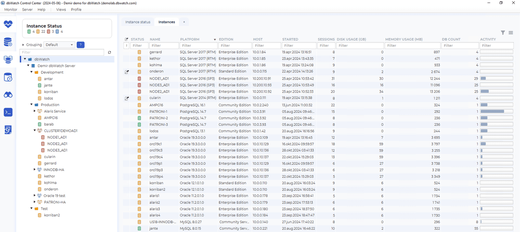Expand the PATRONI-HA node
520x232 pixels.
point(35,202)
